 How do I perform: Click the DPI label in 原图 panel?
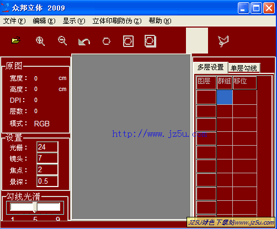tap(17, 100)
